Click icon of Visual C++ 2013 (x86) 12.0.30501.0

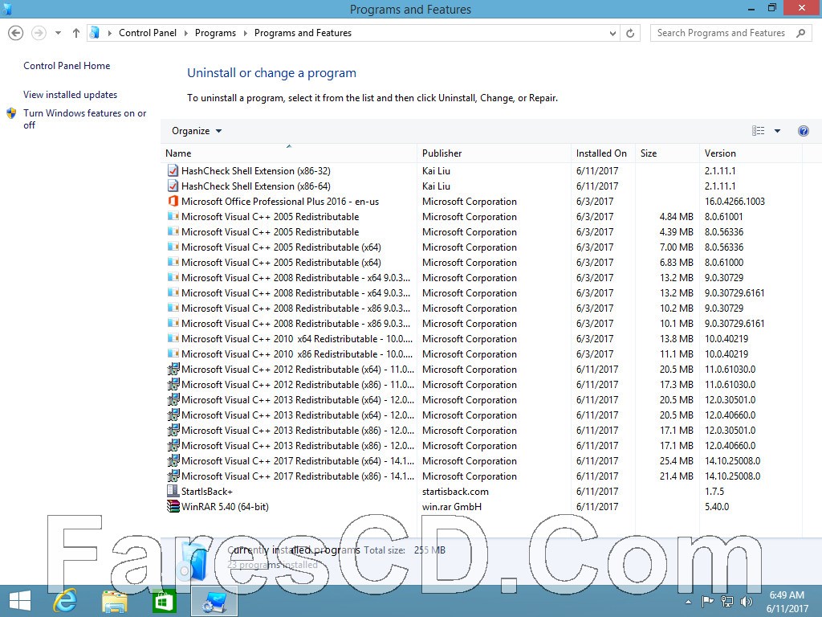173,430
